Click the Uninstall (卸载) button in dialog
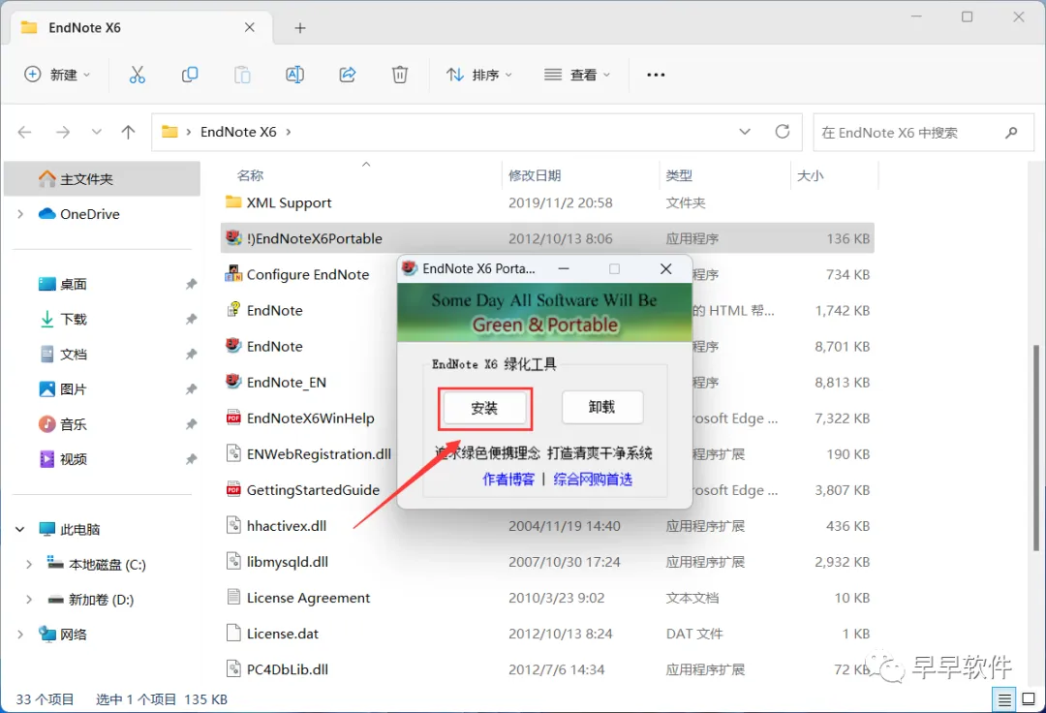The width and height of the screenshot is (1046, 713). click(x=601, y=407)
